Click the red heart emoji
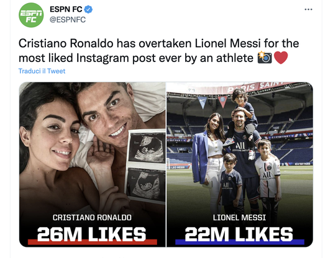The image size is (328, 258). click(281, 58)
